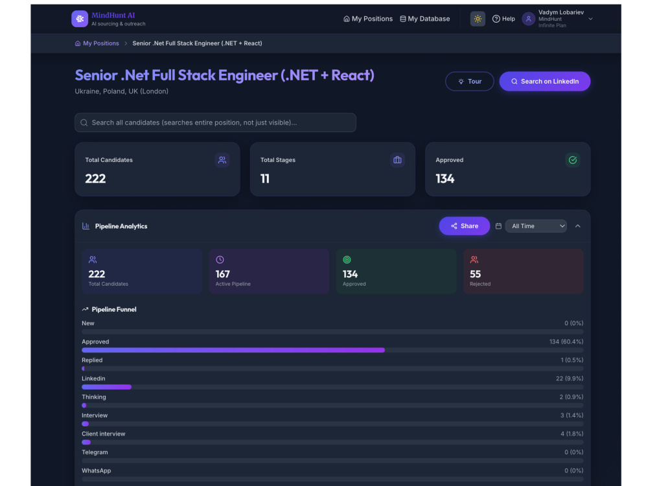Click the "22 (9.9%)" funnel value
Image resolution: width=648 pixels, height=486 pixels.
pyautogui.click(x=570, y=378)
